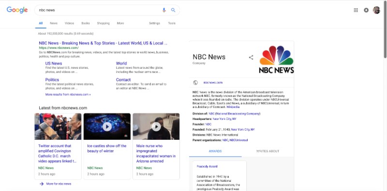Visit nbcnews.com from knowledge panel
The image size is (387, 191).
point(213,83)
